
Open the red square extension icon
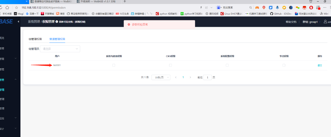tap(304, 7)
